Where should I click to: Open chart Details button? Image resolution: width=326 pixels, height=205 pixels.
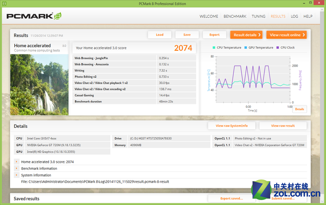coord(300,109)
